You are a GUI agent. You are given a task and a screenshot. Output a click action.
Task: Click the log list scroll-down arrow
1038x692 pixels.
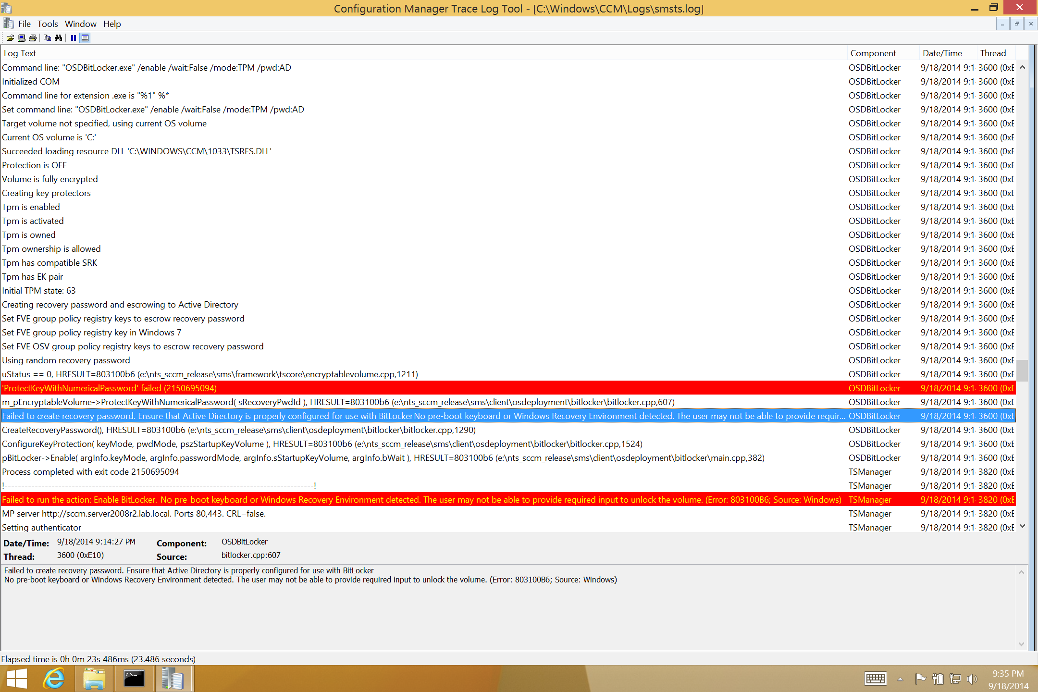tap(1022, 526)
